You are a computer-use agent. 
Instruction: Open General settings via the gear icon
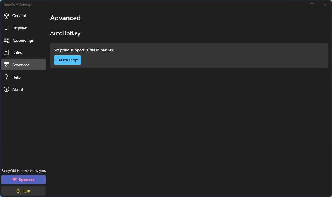tap(6, 16)
